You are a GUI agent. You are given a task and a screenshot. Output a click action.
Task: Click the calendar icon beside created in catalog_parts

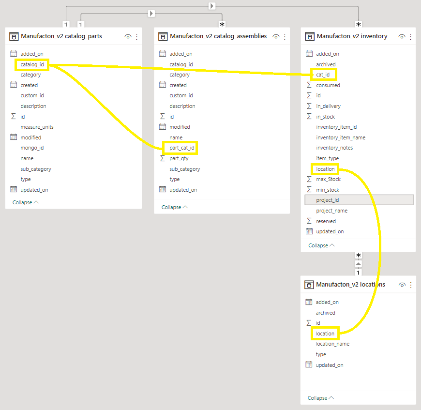coord(14,85)
